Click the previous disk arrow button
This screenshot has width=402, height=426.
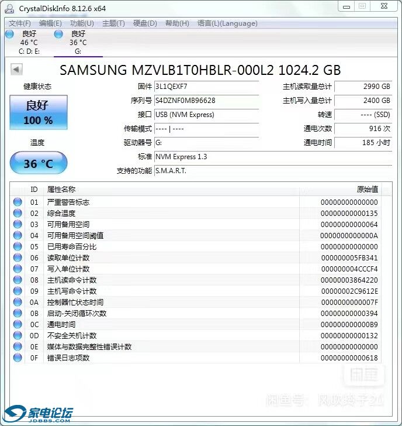16,69
